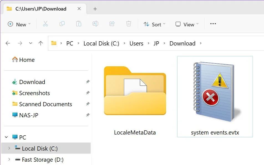Click the Delete trash can icon

(x=129, y=24)
